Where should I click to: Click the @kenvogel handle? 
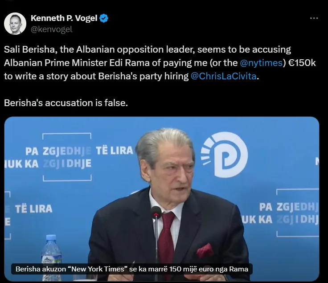[x=52, y=29]
